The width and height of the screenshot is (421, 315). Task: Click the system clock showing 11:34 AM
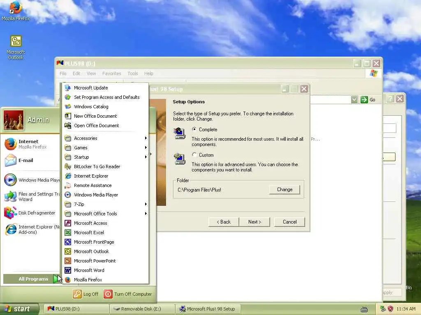click(406, 309)
